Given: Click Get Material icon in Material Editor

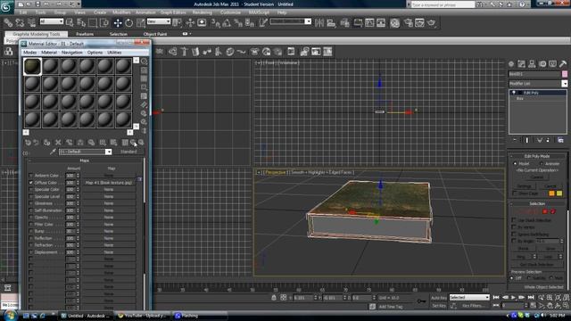Looking at the screenshot, I should (x=28, y=143).
